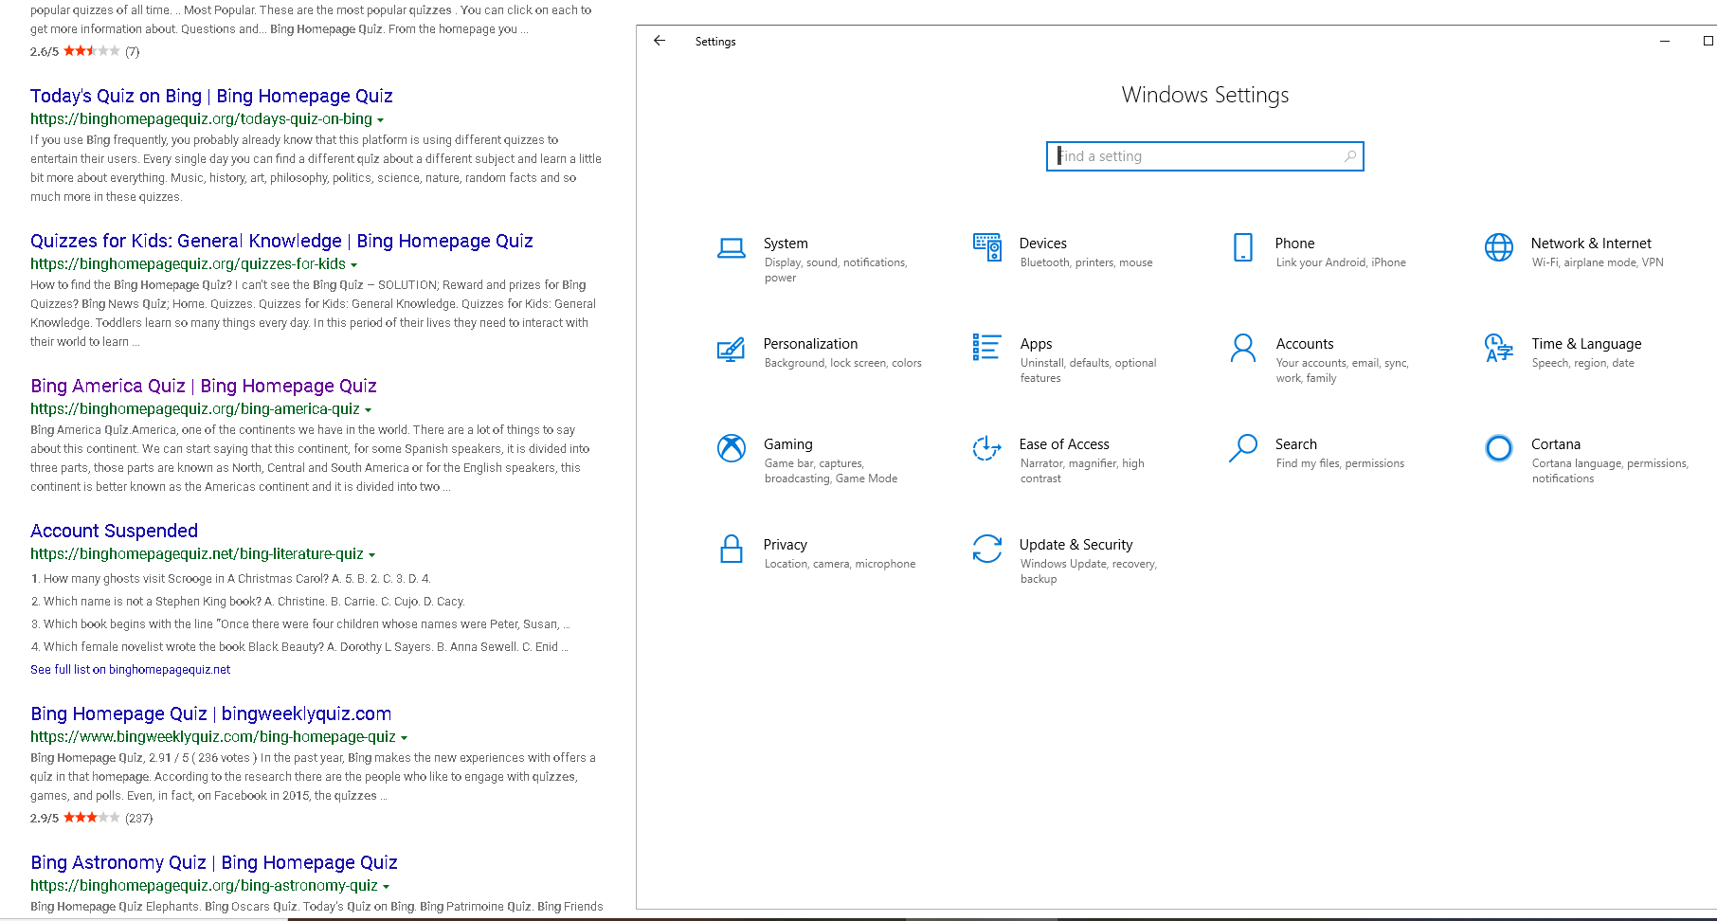Click 'Bluetooth, printers, mouse' description

tap(1086, 262)
